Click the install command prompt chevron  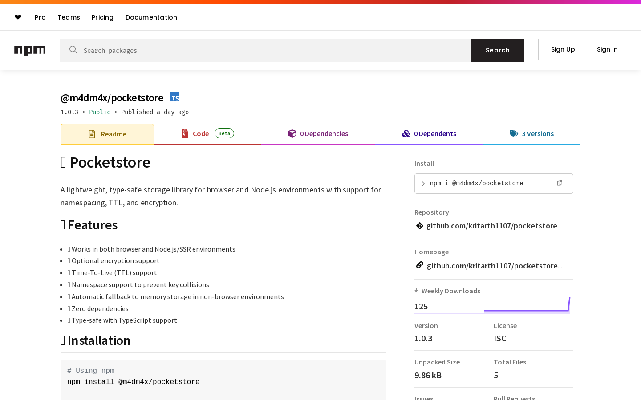pyautogui.click(x=423, y=184)
